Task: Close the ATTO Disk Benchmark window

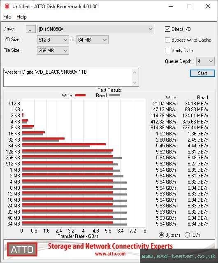Action: pyautogui.click(x=208, y=6)
